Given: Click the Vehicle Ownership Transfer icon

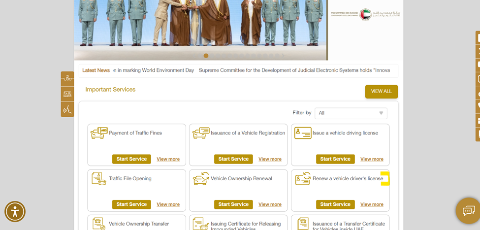Looking at the screenshot, I should click(99, 224).
